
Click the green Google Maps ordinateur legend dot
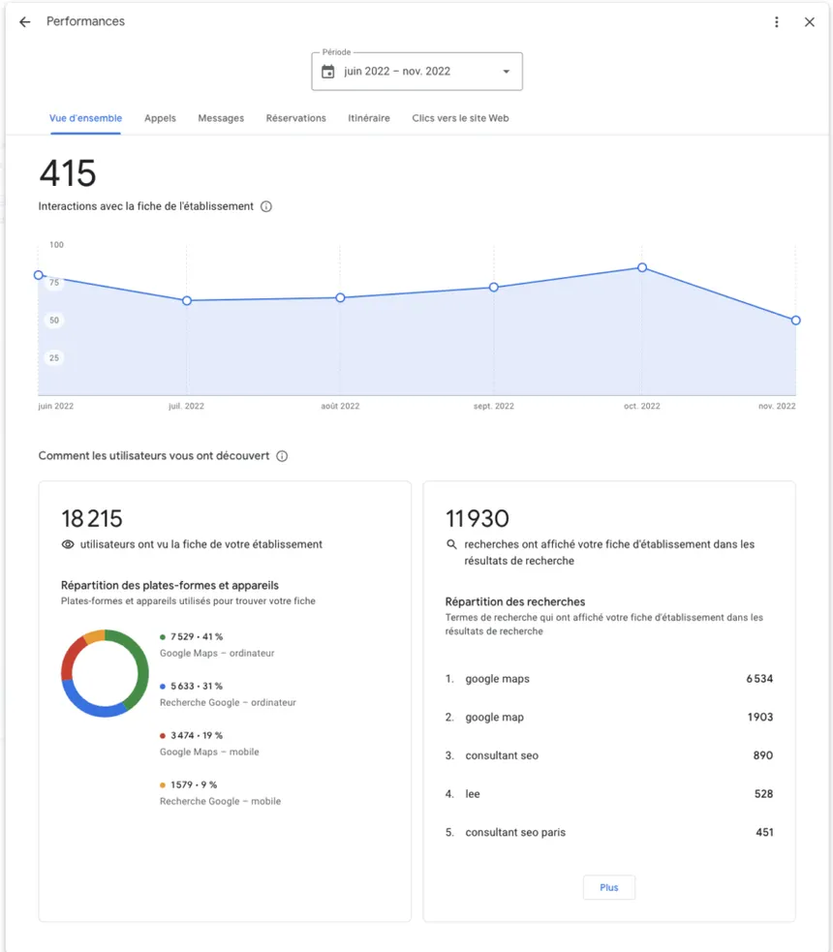(163, 637)
